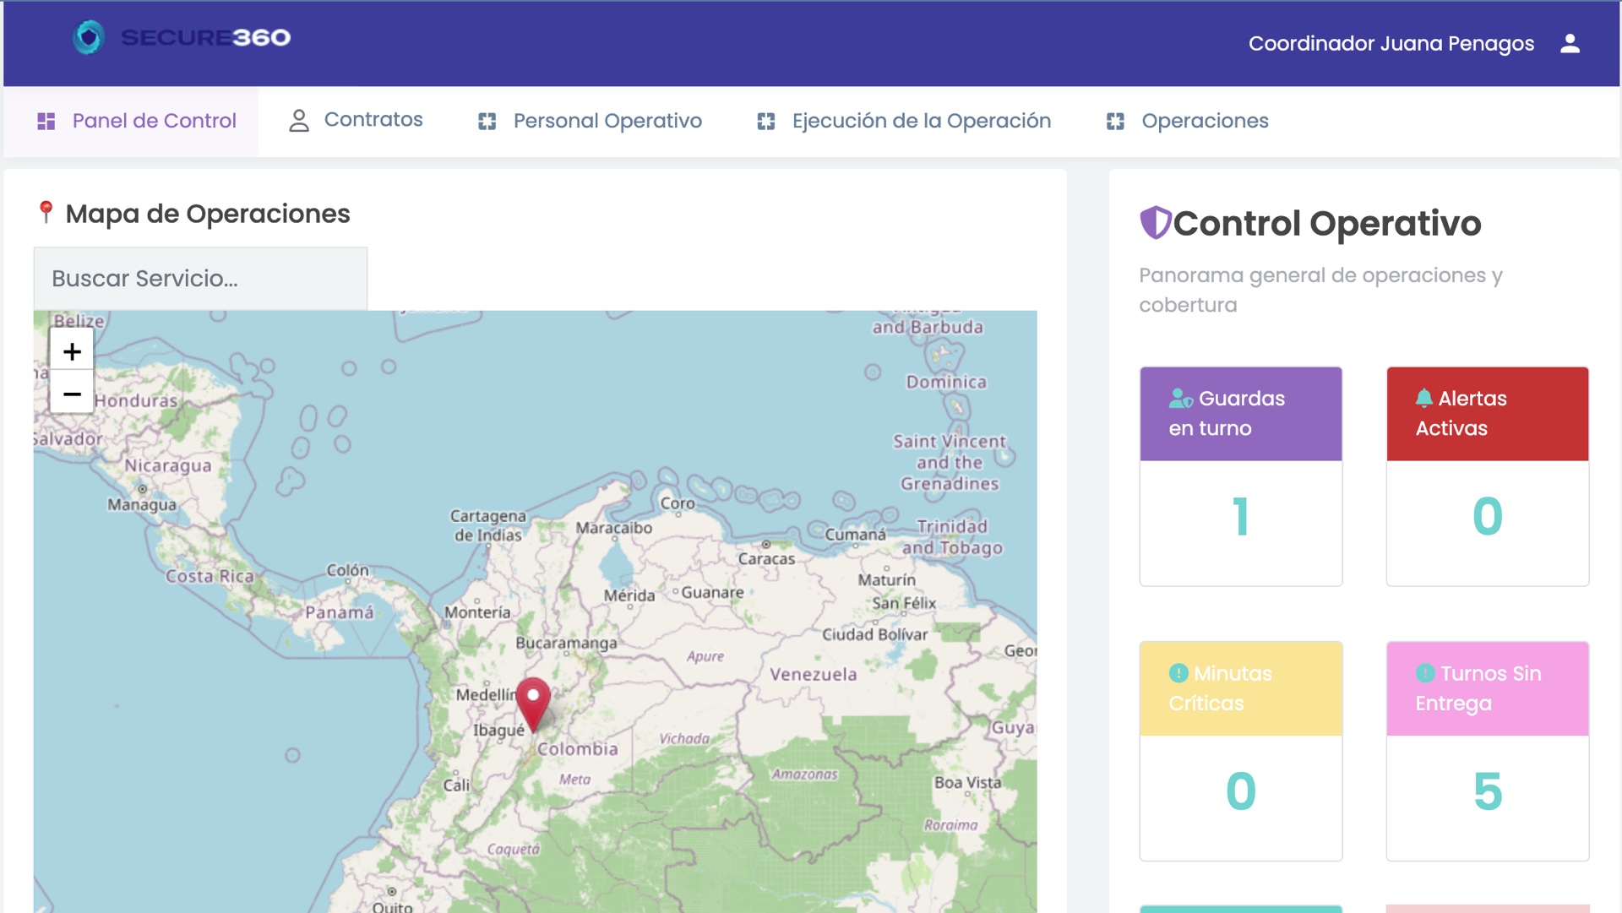Navigate to the Operaciones tab
Image resolution: width=1622 pixels, height=913 pixels.
1187,121
